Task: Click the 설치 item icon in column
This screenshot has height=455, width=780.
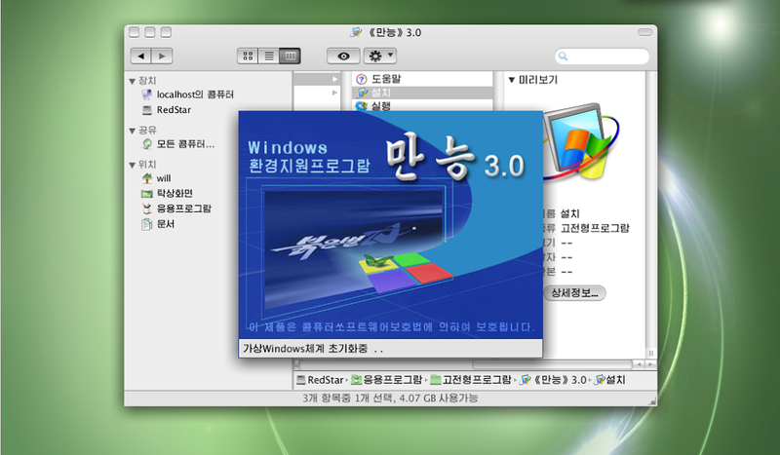Action: tap(362, 93)
